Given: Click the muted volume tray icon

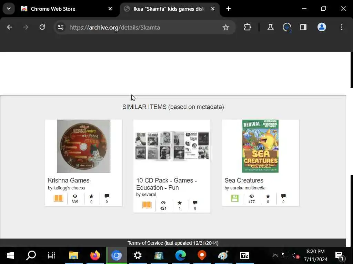Looking at the screenshot, I should pos(295,255).
